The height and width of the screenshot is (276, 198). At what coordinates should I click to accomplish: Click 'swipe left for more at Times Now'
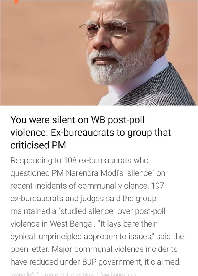(53, 274)
